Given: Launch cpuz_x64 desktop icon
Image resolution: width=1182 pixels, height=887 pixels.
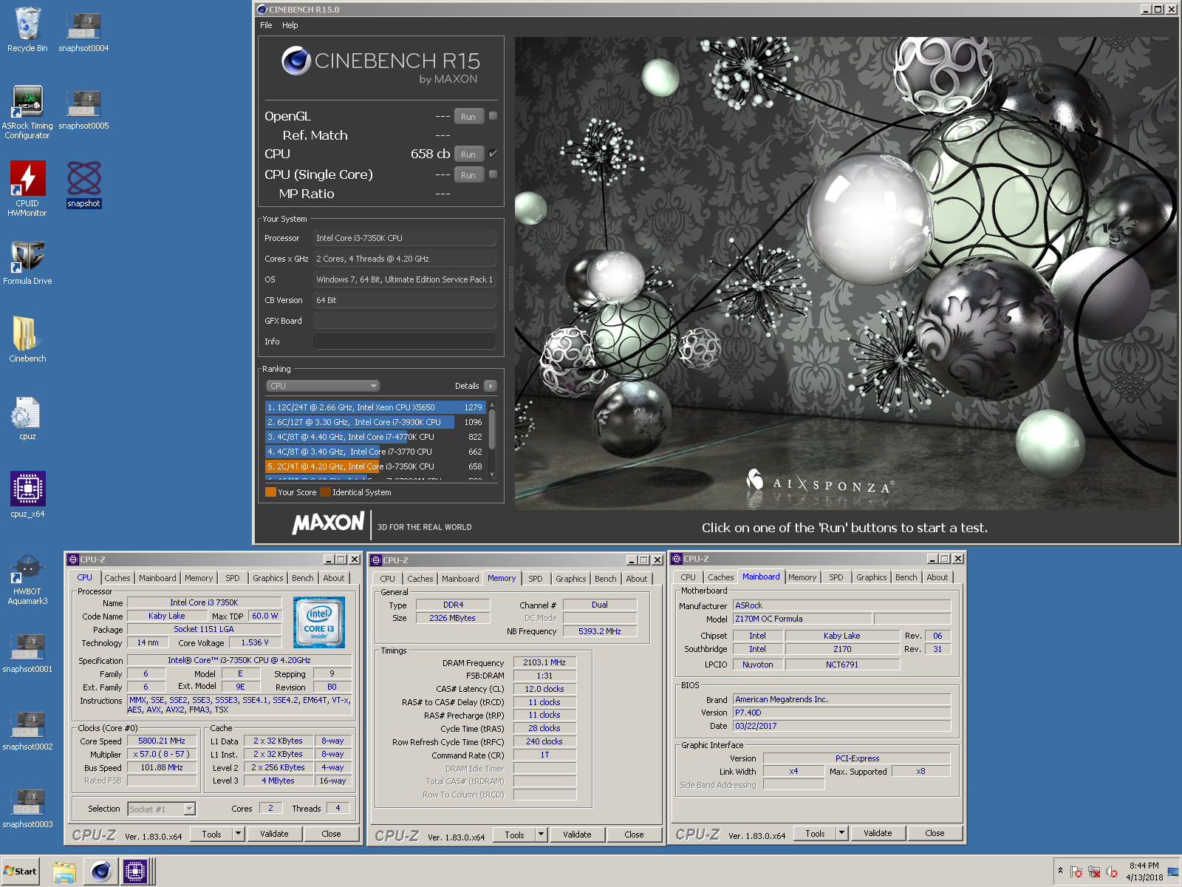Looking at the screenshot, I should 27,495.
